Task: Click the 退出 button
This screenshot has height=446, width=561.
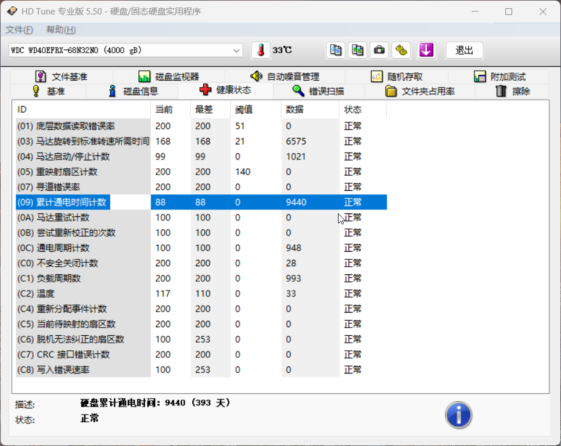Action: [465, 50]
